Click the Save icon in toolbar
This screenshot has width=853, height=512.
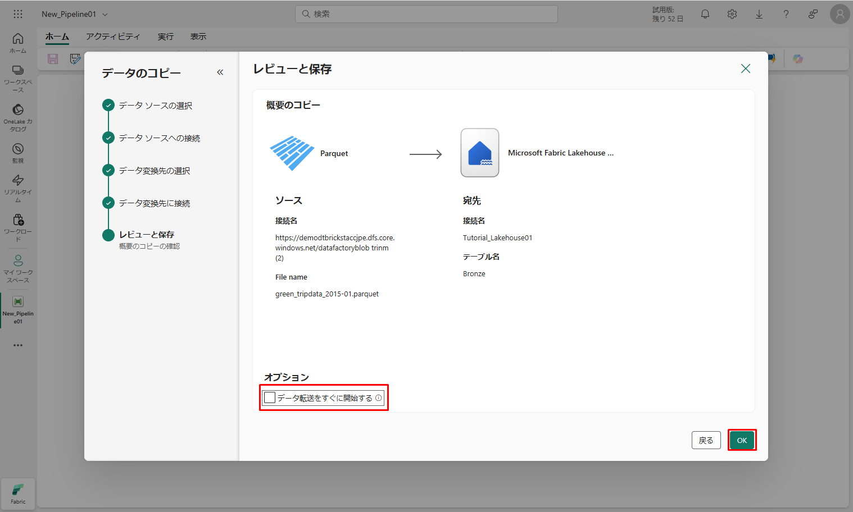pyautogui.click(x=53, y=59)
